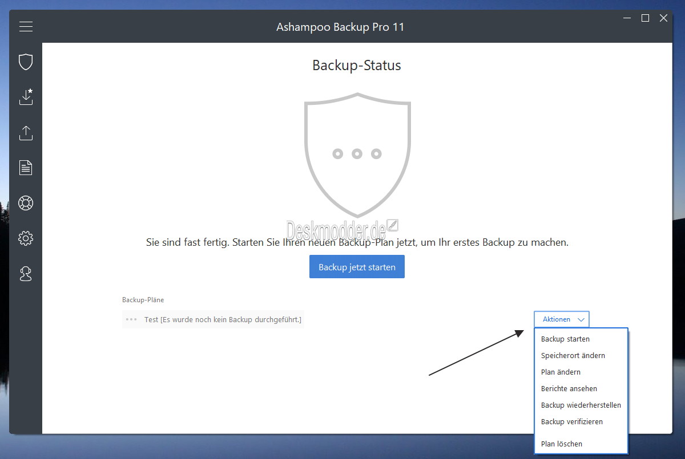Image resolution: width=685 pixels, height=459 pixels.
Task: Open the support headset sidebar icon
Action: (x=26, y=274)
